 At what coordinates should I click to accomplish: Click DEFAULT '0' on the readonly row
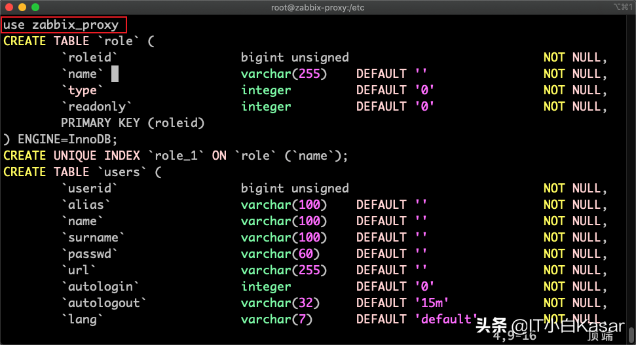[396, 107]
